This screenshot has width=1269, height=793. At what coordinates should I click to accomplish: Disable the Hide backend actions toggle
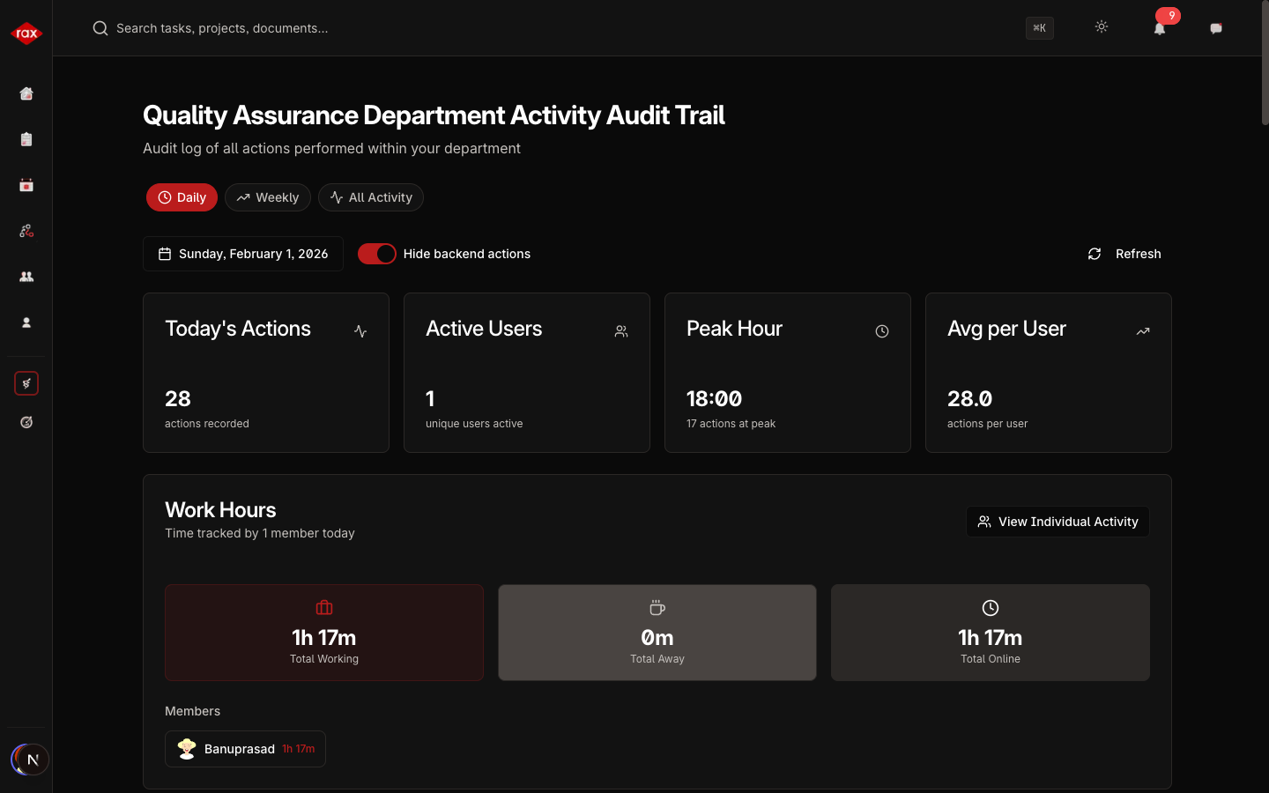tap(377, 254)
